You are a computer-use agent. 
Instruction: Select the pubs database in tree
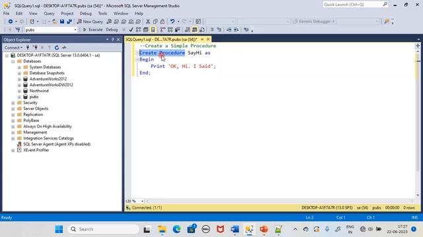click(x=34, y=97)
